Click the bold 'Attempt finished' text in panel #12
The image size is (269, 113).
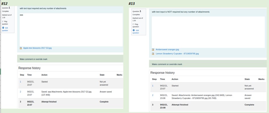[49, 102]
